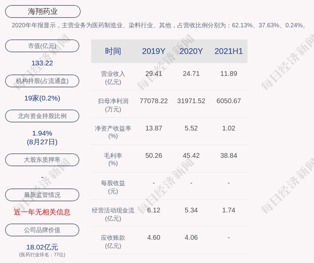The width and height of the screenshot is (314, 263).
Task: Select the 公司品牌价值 pill
Action: 42,230
